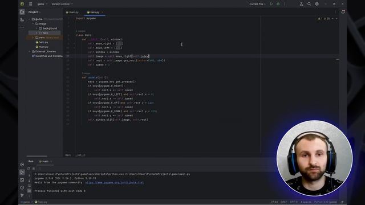Click the Project tree horizontal scrollbar
Viewport: 365px width, 205px height.
tap(36, 156)
